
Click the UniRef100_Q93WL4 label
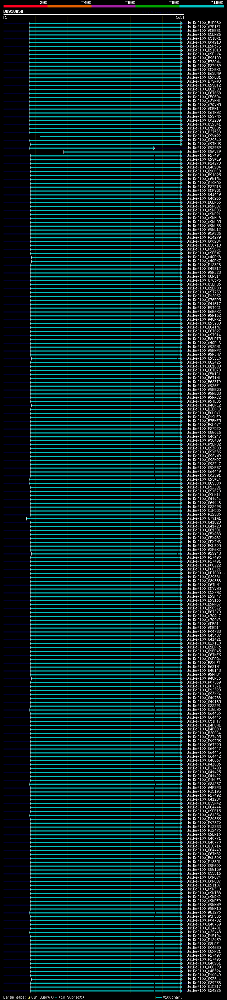click(x=204, y=480)
